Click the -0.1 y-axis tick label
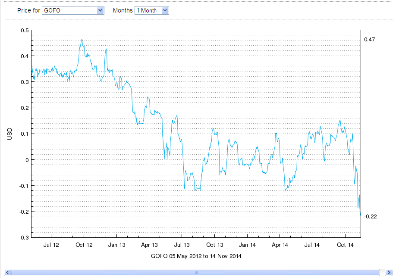 (24, 186)
